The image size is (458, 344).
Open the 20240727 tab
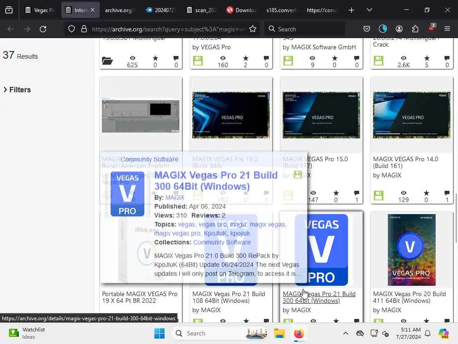(x=161, y=10)
